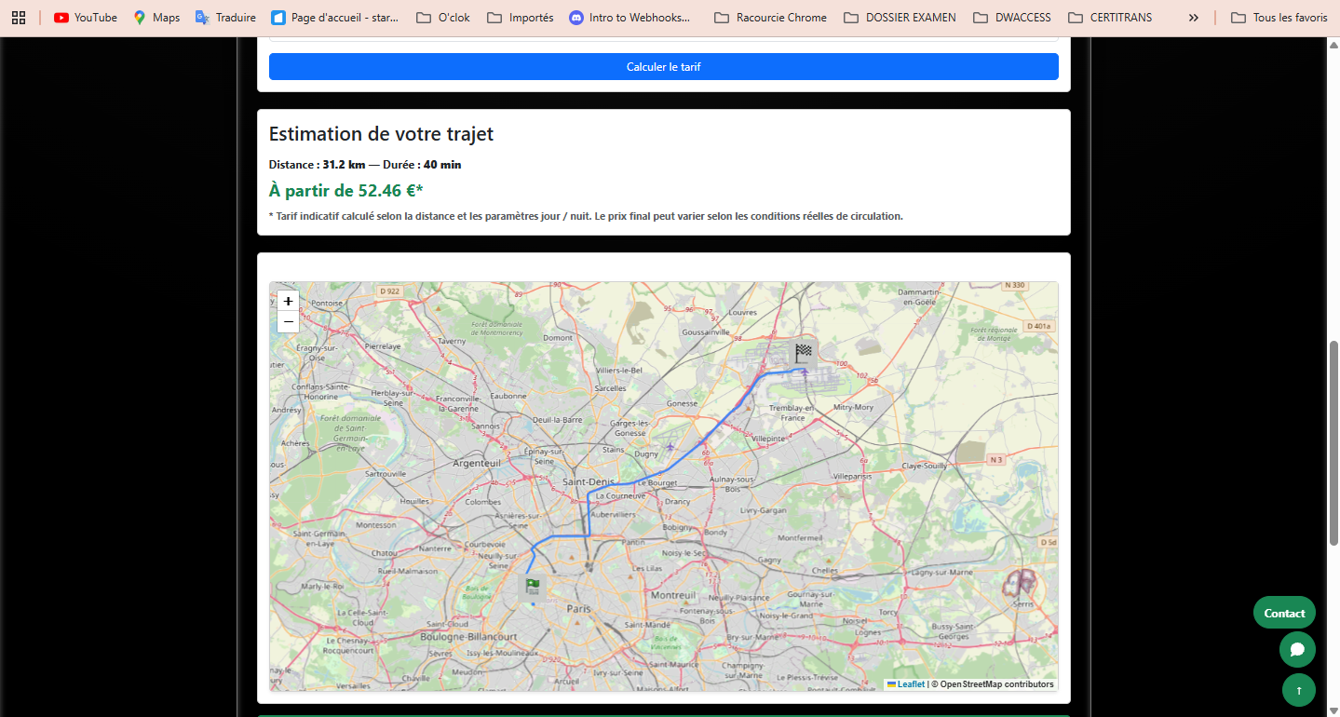Screen dimensions: 1340x717
Task: Open the chat bubble widget
Action: point(1297,649)
